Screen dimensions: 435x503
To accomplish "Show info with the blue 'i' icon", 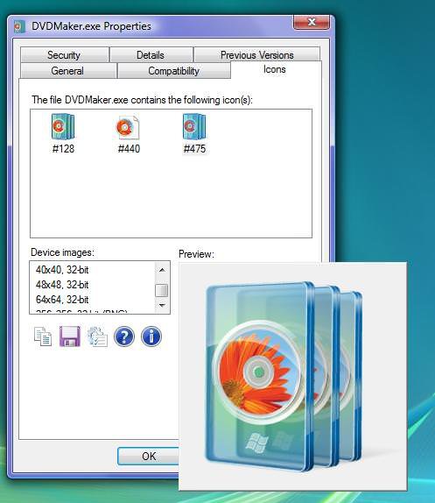I will coord(151,337).
